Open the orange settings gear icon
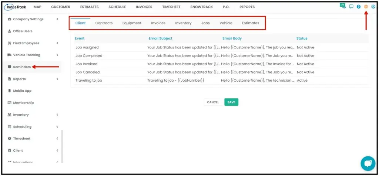This screenshot has width=379, height=176. coord(366,7)
